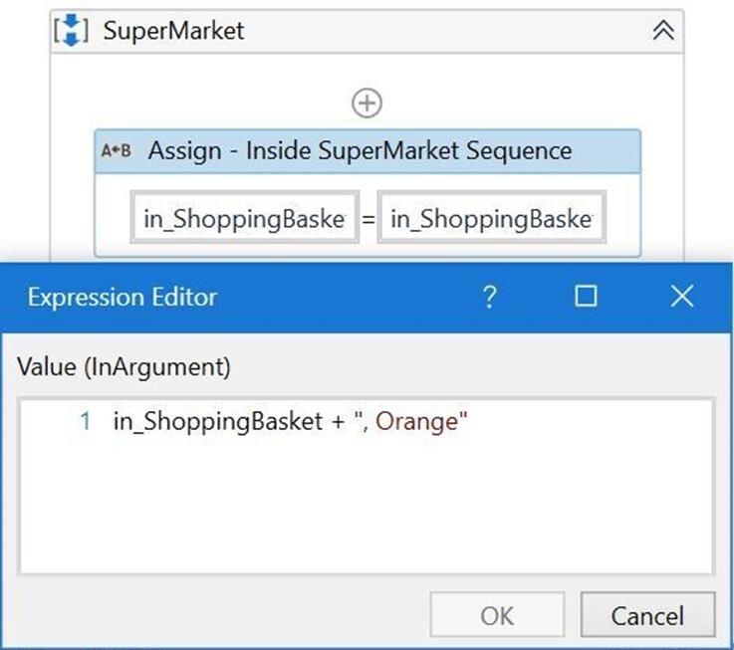Screen dimensions: 734x650
Task: Click the Value (InArgument) label
Action: tap(123, 366)
